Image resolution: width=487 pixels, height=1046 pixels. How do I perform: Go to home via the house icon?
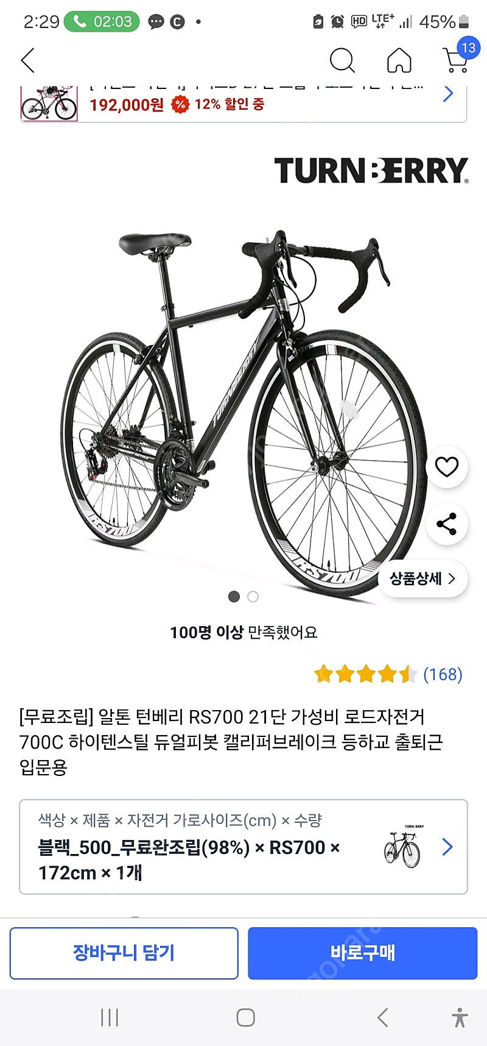(399, 60)
